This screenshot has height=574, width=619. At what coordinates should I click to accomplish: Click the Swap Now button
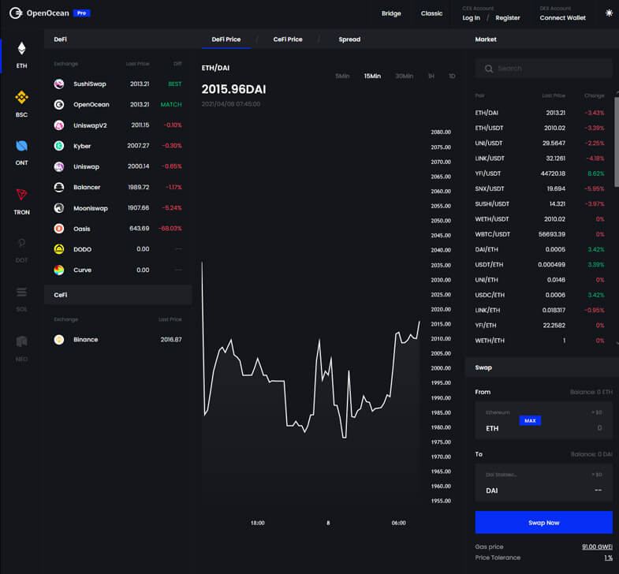click(543, 522)
